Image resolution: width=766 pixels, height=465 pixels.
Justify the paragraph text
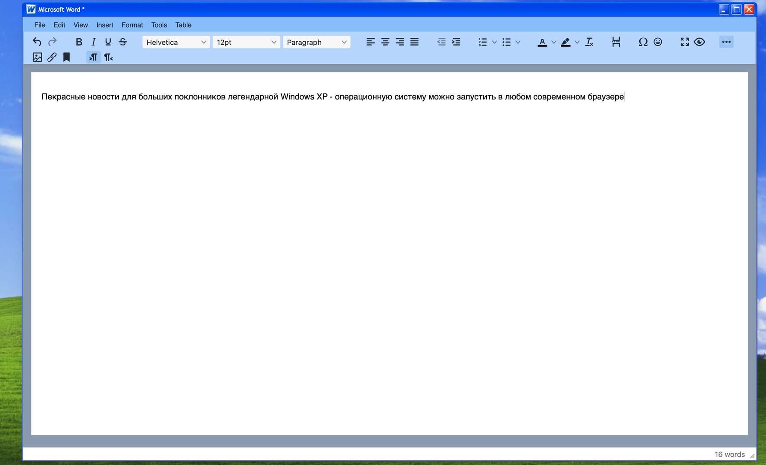pyautogui.click(x=415, y=42)
